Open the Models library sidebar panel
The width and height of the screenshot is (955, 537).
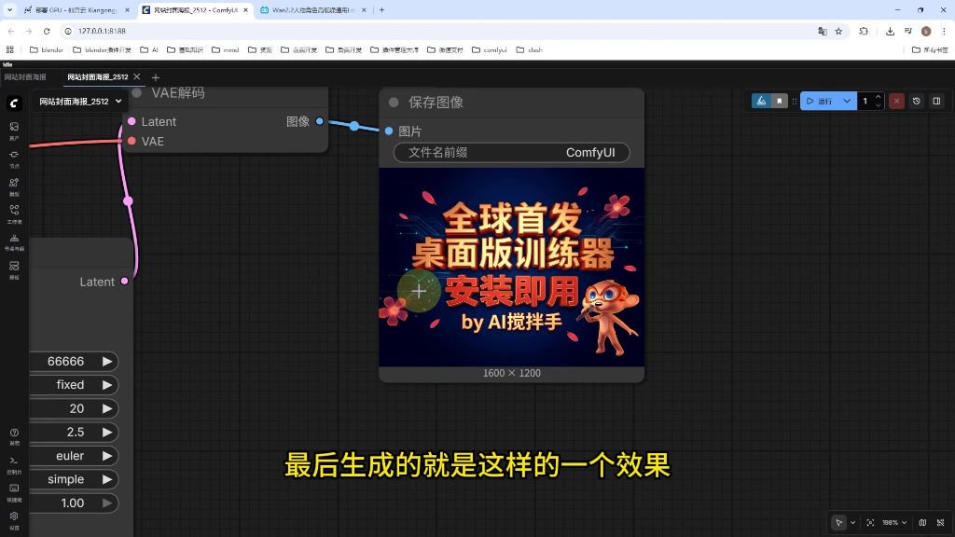pos(14,186)
